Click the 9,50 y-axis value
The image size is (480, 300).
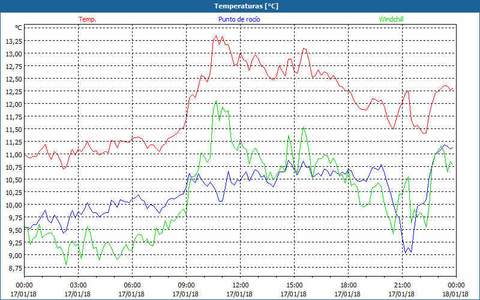(x=16, y=230)
